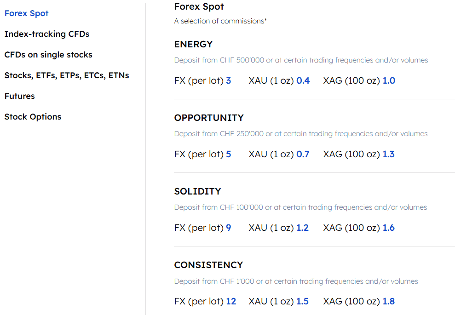Switch to CFDs on single stocks
This screenshot has height=315, width=455.
click(x=48, y=54)
